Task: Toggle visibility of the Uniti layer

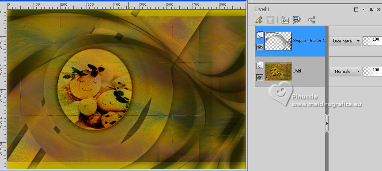Action: [260, 77]
